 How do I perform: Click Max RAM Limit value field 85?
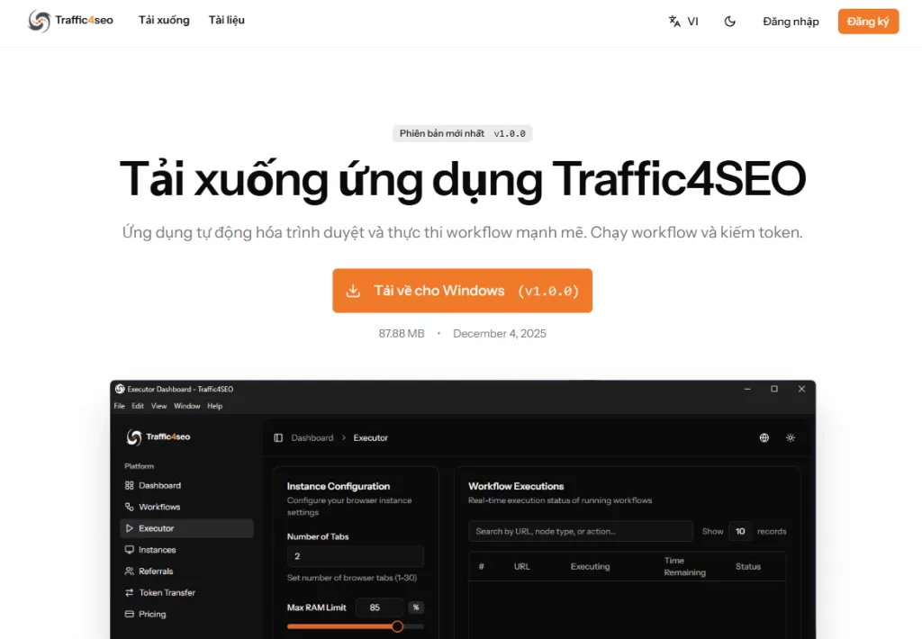379,607
